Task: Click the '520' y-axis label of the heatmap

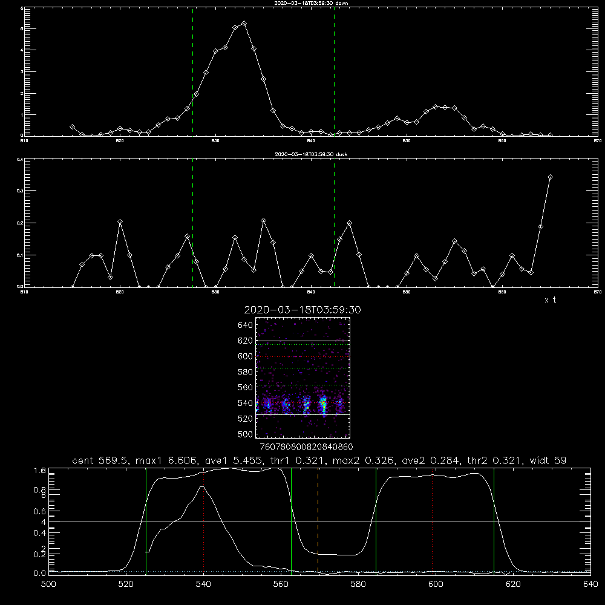Action: coord(246,419)
